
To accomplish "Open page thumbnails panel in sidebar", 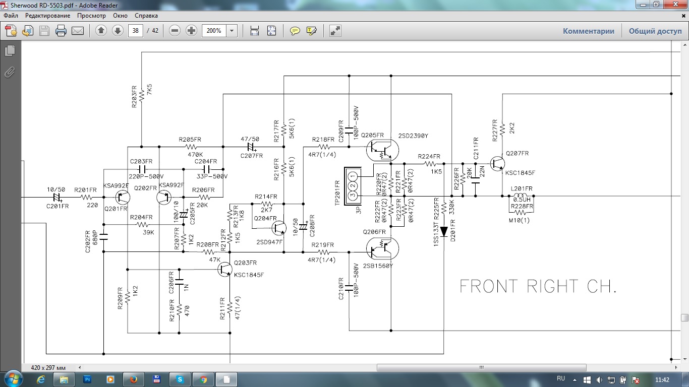I will (10, 50).
